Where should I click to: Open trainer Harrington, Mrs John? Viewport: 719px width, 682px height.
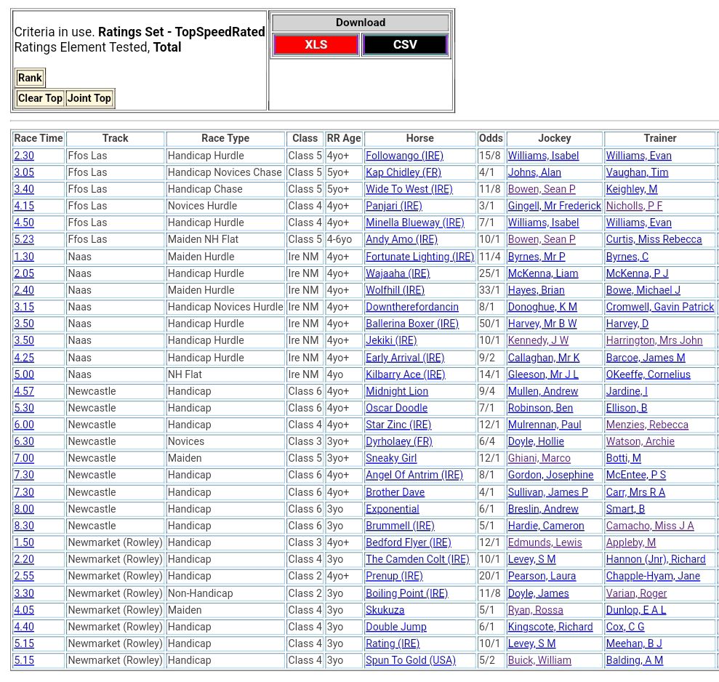654,340
